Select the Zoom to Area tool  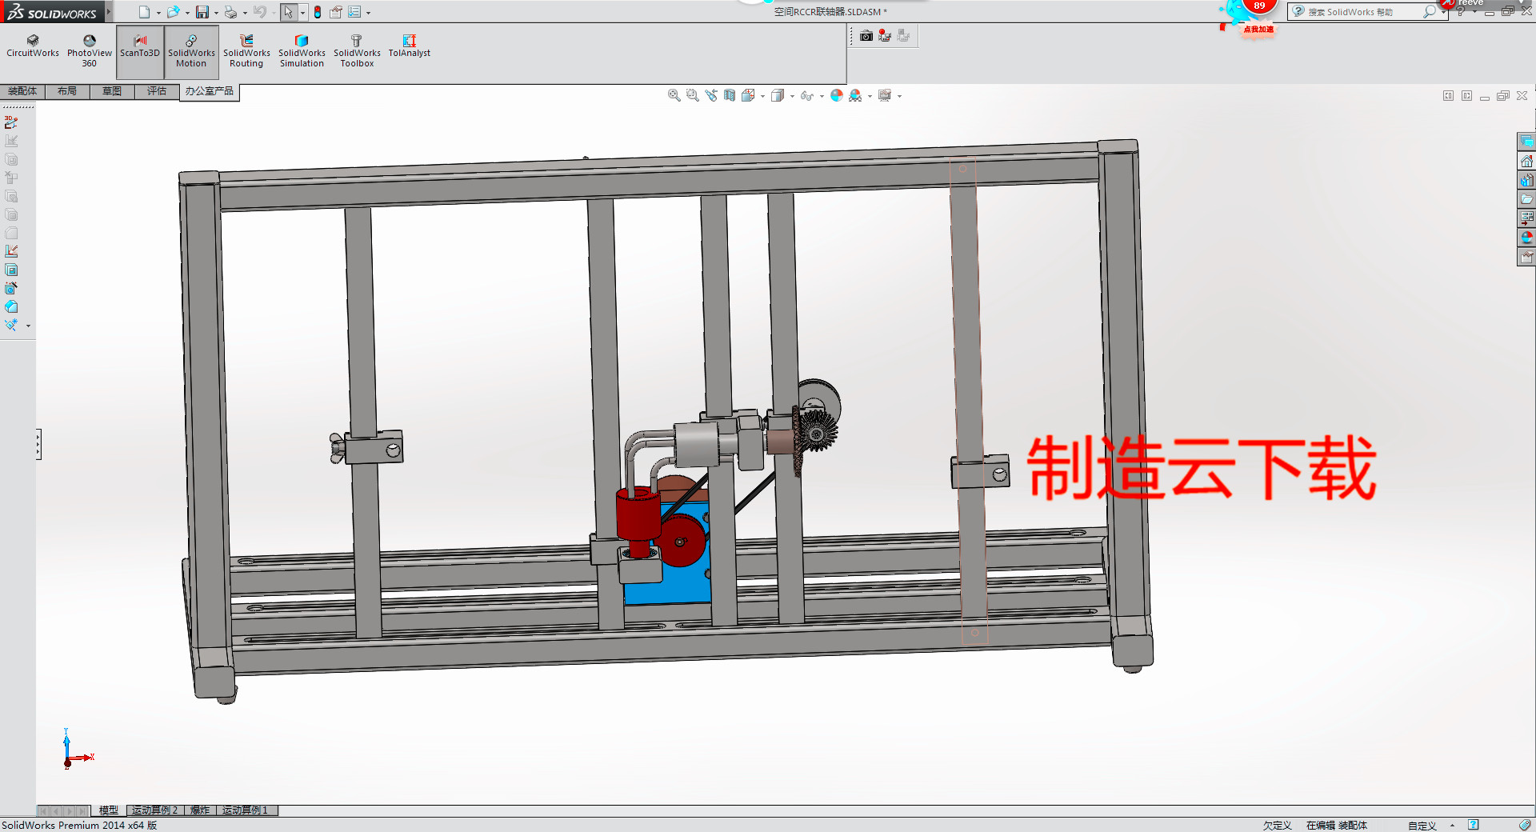point(691,94)
